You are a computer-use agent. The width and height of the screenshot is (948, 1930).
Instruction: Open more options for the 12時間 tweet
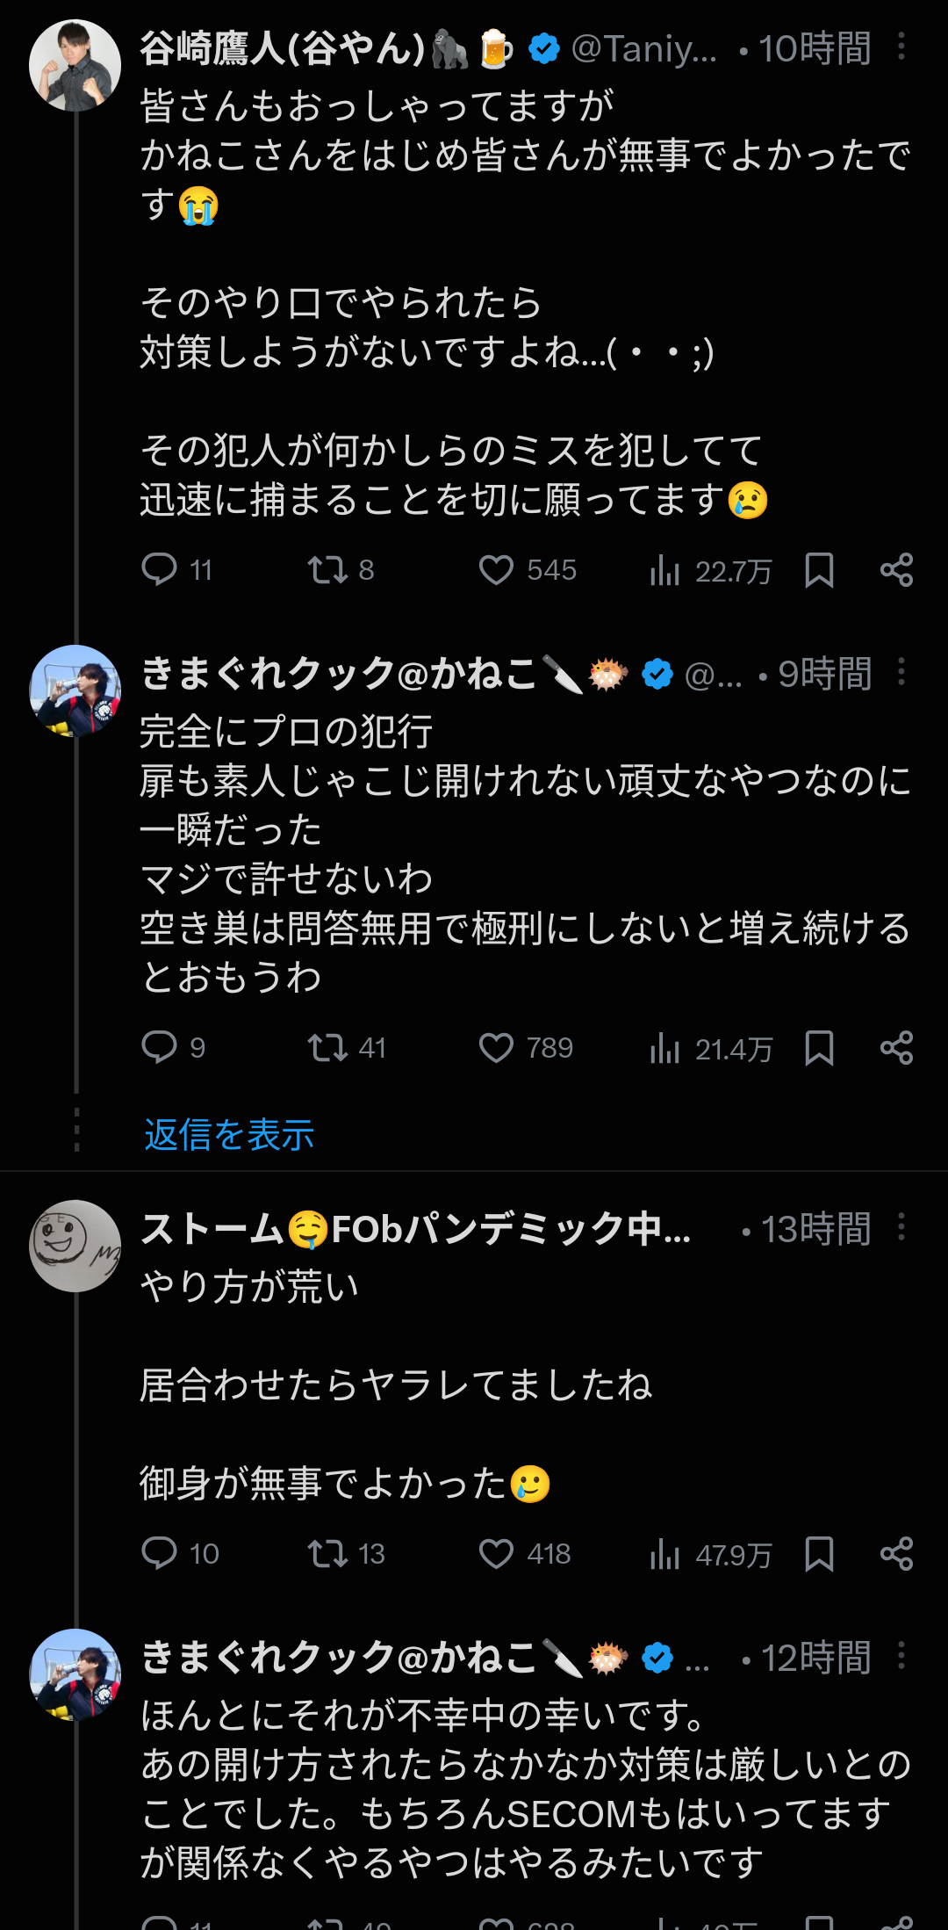(901, 1657)
